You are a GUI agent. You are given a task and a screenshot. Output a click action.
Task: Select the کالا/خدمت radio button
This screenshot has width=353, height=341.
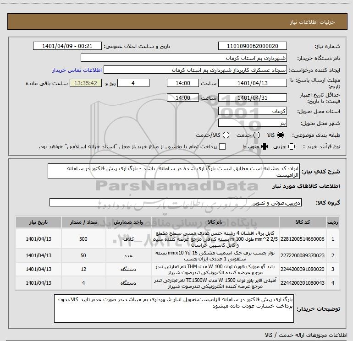(x=226, y=135)
